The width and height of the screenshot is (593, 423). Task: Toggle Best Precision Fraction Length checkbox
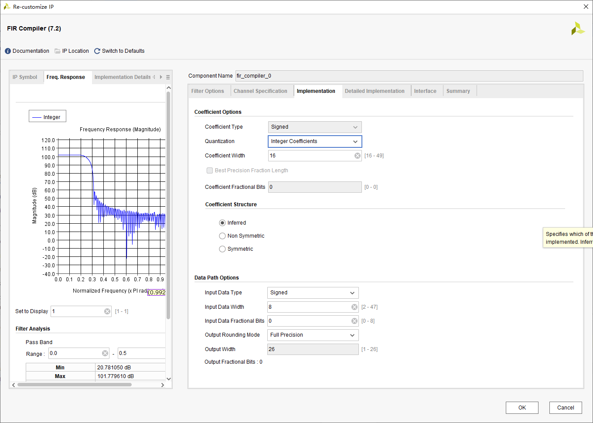(210, 171)
